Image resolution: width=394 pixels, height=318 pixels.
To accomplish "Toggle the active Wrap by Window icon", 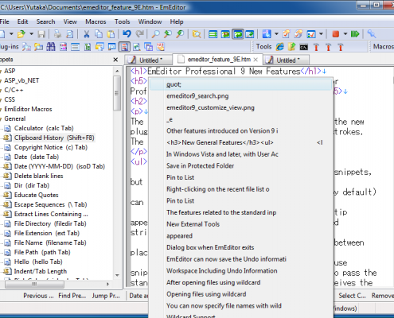I will tap(238, 34).
